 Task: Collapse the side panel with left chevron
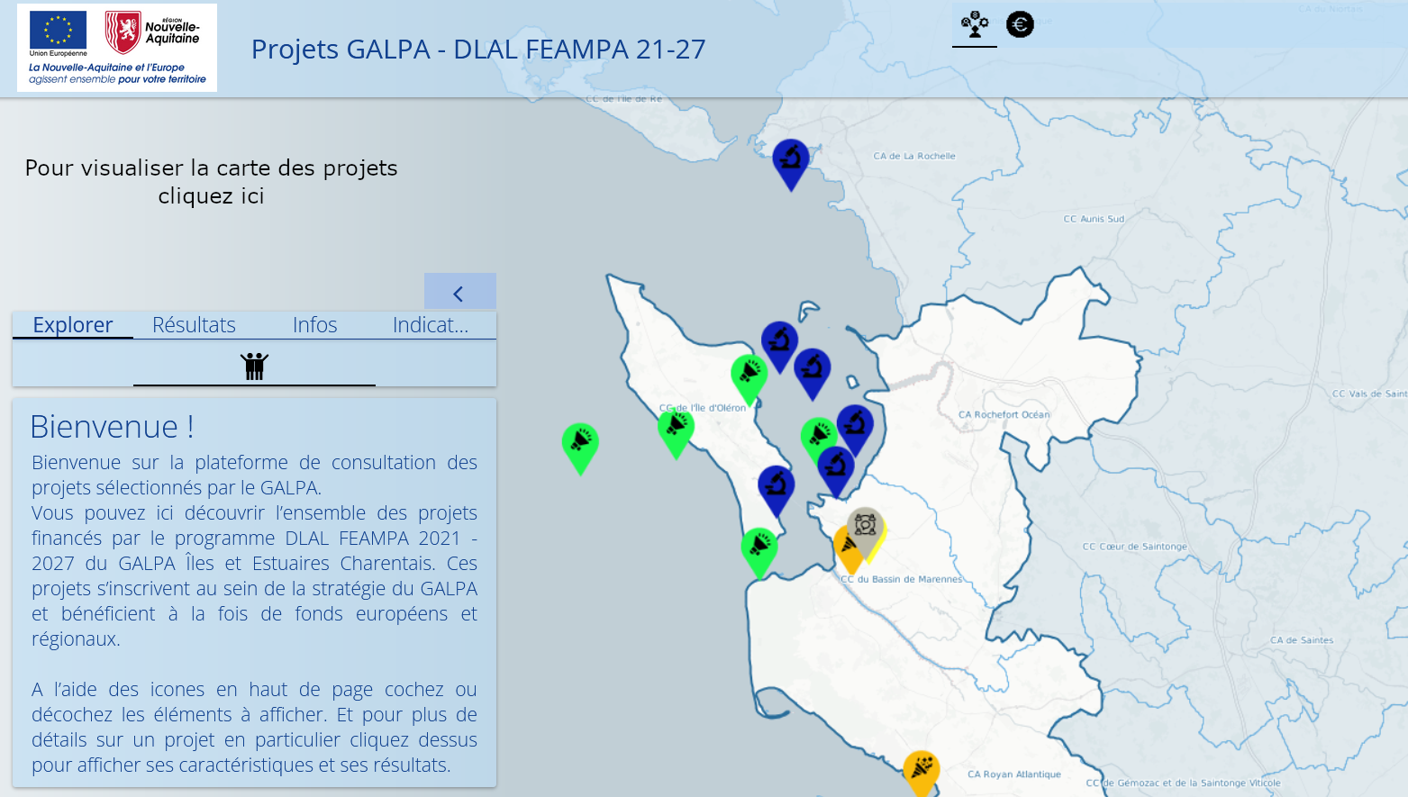pos(459,293)
